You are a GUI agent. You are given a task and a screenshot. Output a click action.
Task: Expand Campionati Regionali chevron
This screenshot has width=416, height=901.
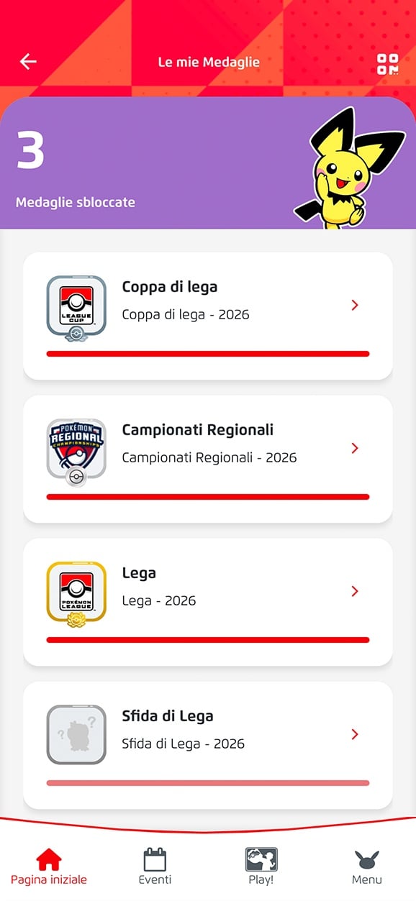click(x=354, y=449)
